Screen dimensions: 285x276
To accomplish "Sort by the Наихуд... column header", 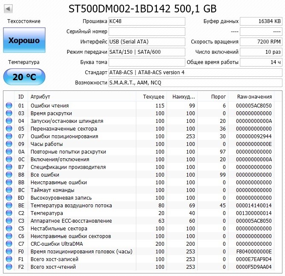I will click(x=182, y=97).
